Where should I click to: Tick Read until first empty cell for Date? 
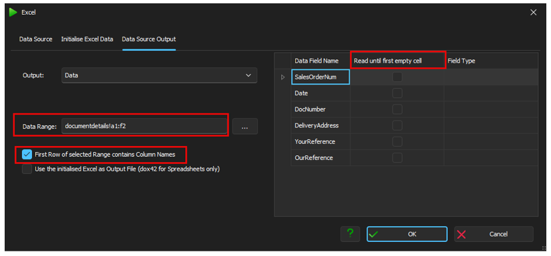tap(398, 93)
